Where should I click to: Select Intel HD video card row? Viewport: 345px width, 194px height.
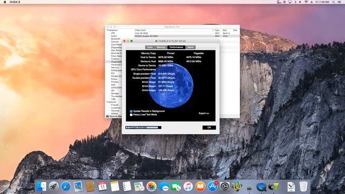tap(187, 33)
